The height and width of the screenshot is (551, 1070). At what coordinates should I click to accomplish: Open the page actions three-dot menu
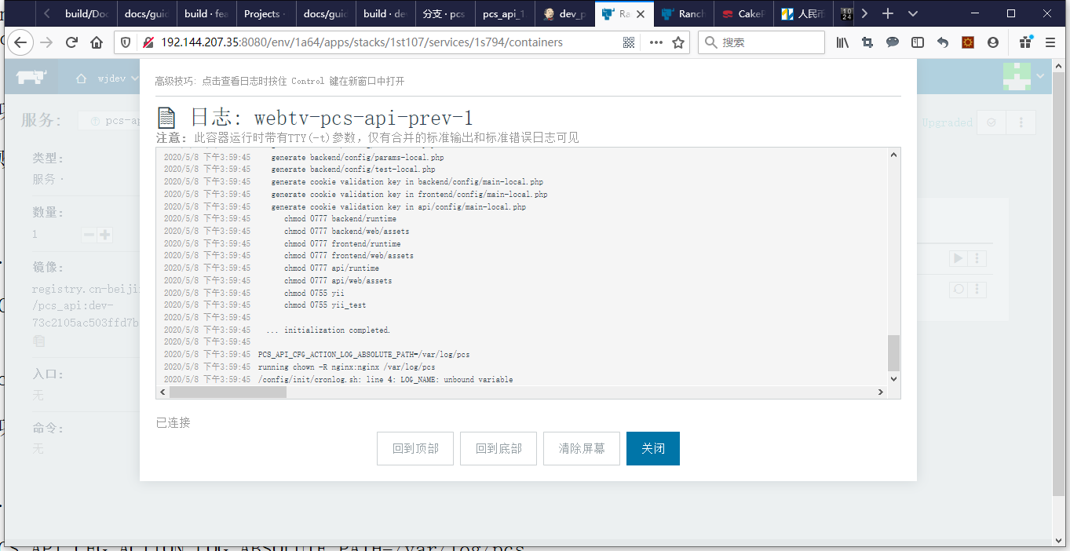pos(655,42)
